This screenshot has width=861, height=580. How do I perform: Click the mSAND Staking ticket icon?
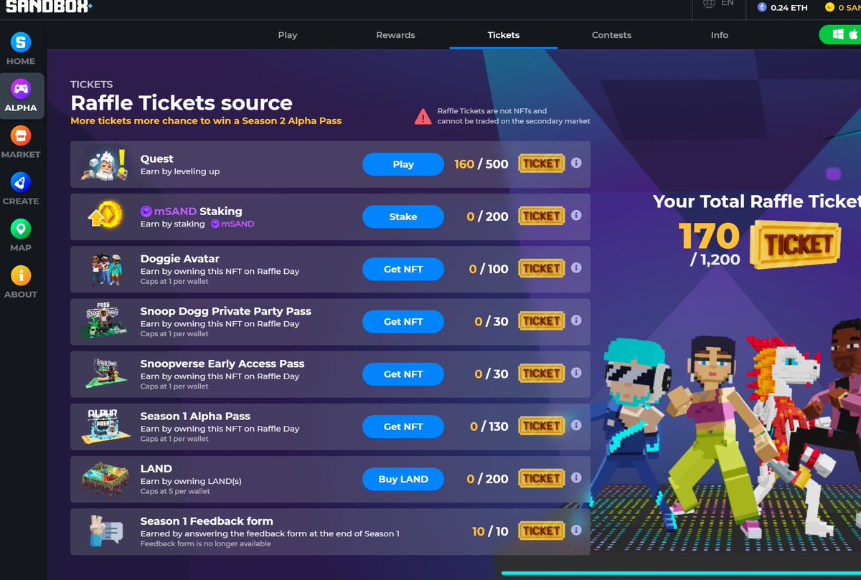point(542,216)
